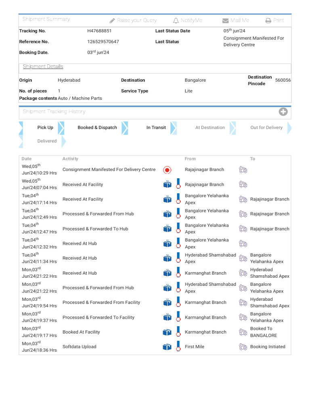Expand tracking history with the plus icon
This screenshot has width=310, height=414.
pos(283,112)
